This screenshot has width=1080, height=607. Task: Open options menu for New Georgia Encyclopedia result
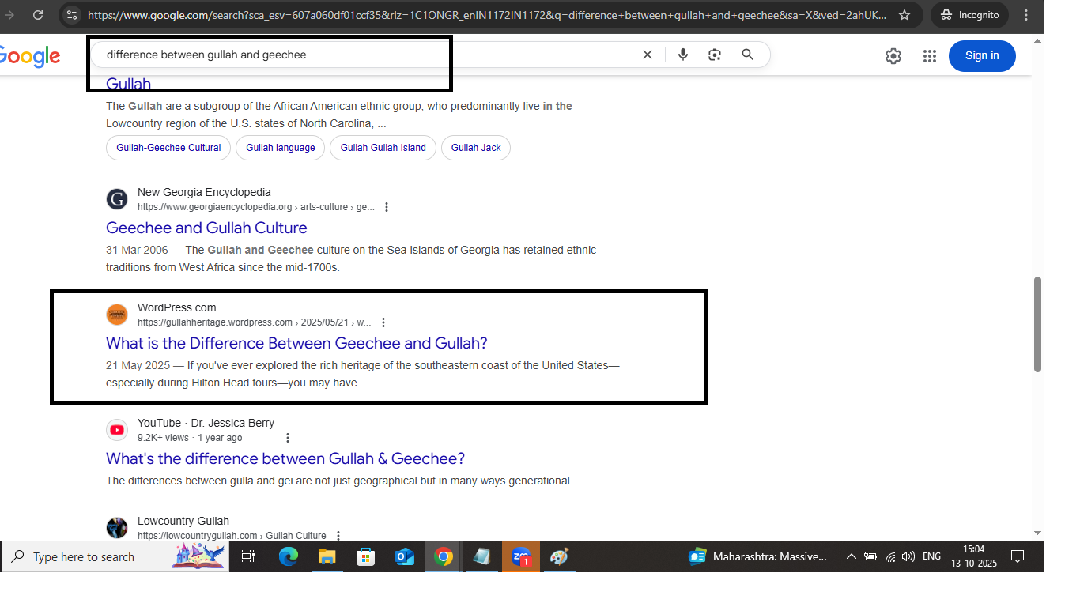tap(387, 206)
